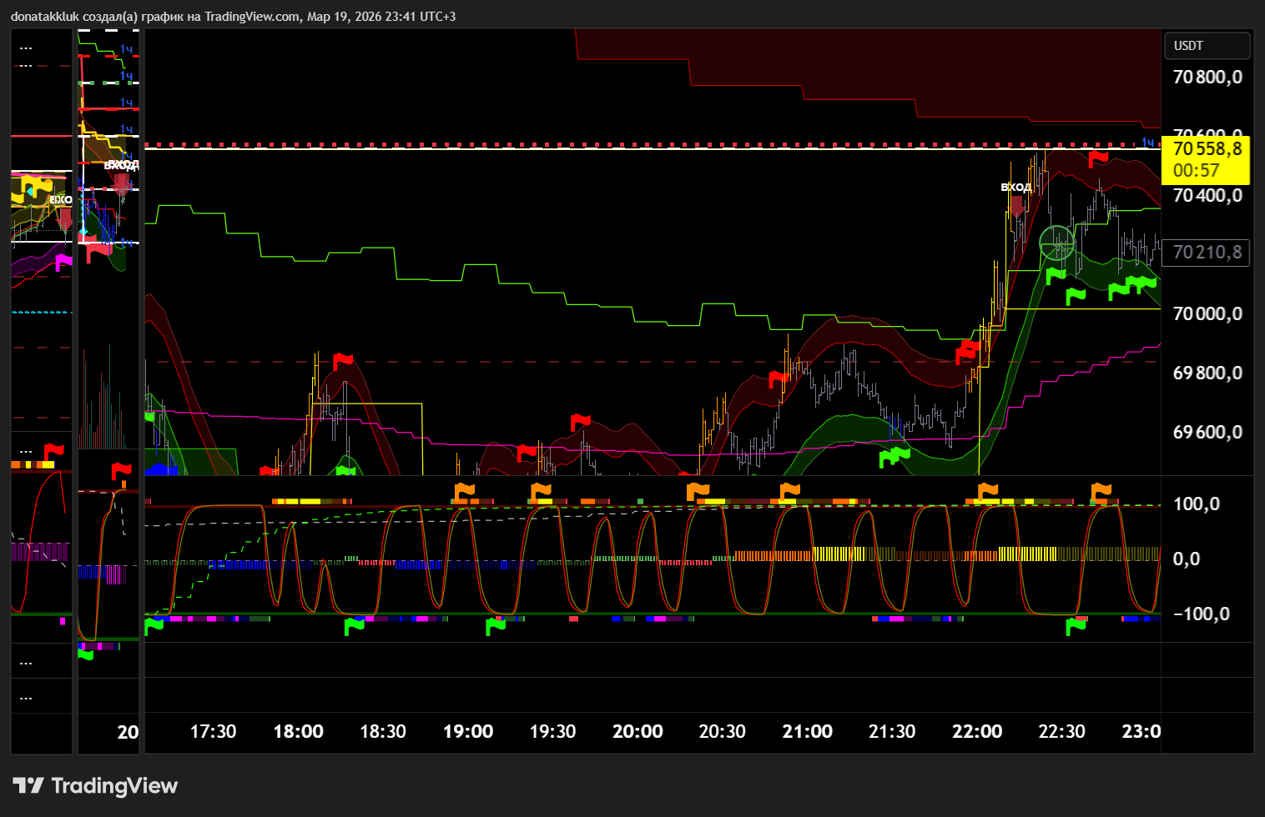The image size is (1265, 817).
Task: Expand the topmost three-dots label in left panel
Action: click(26, 48)
